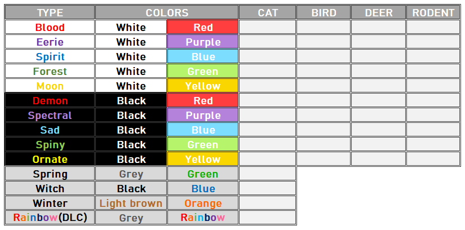
Task: Click the Spectral type cell
Action: (x=50, y=115)
